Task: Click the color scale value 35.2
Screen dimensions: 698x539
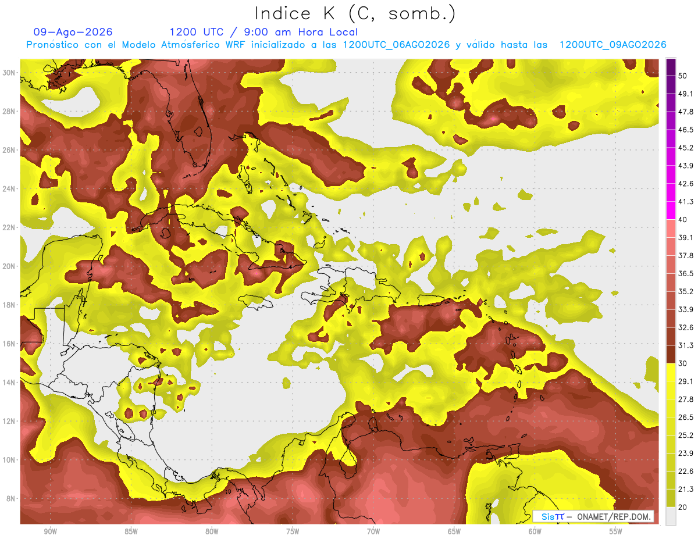Action: [x=686, y=291]
